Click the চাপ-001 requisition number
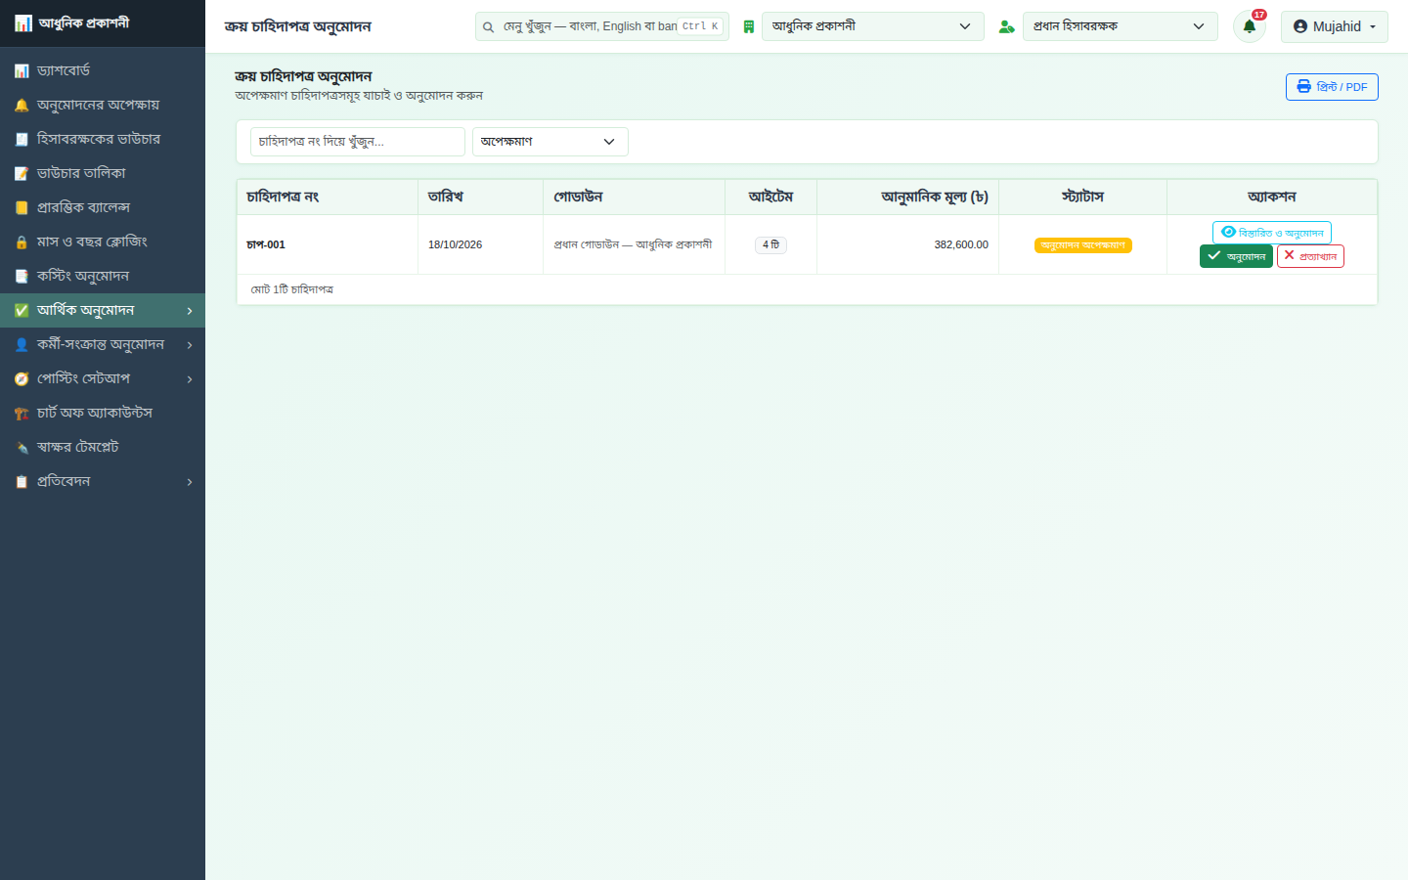Image resolution: width=1408 pixels, height=880 pixels. point(266,244)
